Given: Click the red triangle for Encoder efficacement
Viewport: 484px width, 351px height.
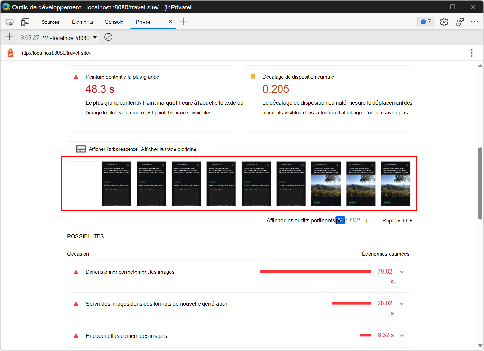Looking at the screenshot, I should coord(76,336).
